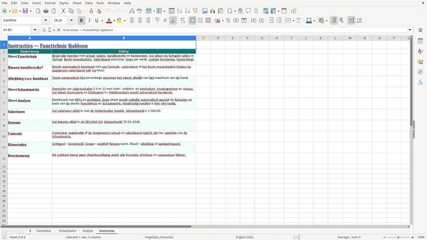Viewport: 427px width, 240px height.
Task: Toggle Left-to-Right text direction
Action: (334, 21)
